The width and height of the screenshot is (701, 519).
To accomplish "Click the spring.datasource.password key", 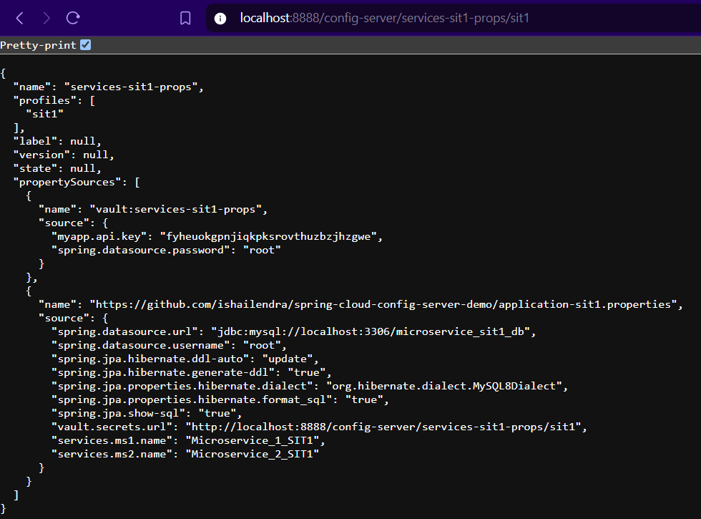I will (140, 250).
